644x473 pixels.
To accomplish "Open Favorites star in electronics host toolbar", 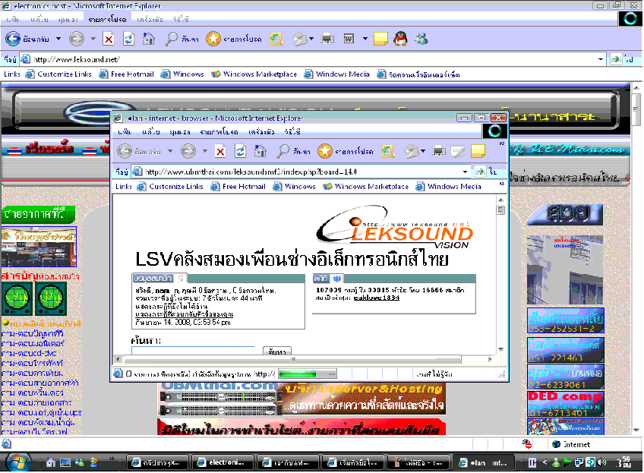I will (x=213, y=39).
